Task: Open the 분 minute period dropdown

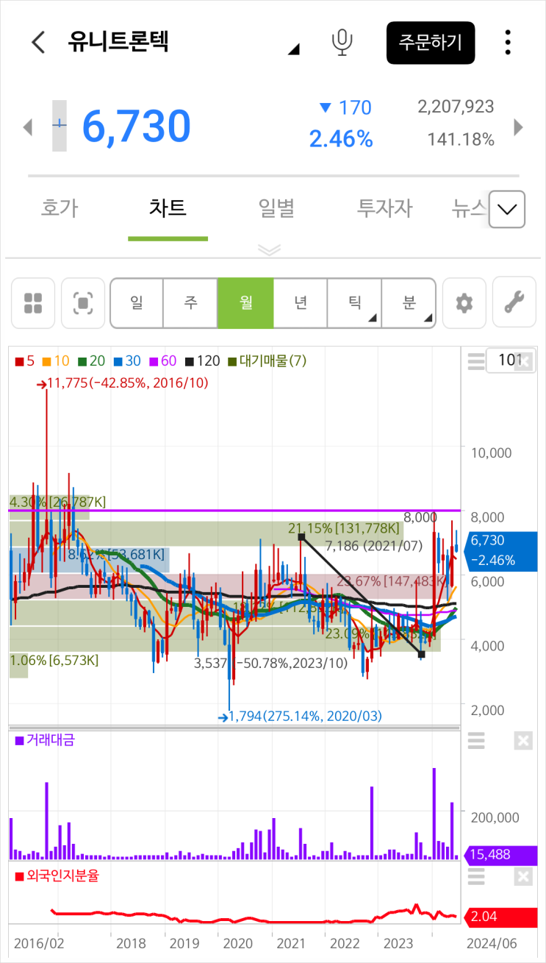Action: click(x=409, y=303)
